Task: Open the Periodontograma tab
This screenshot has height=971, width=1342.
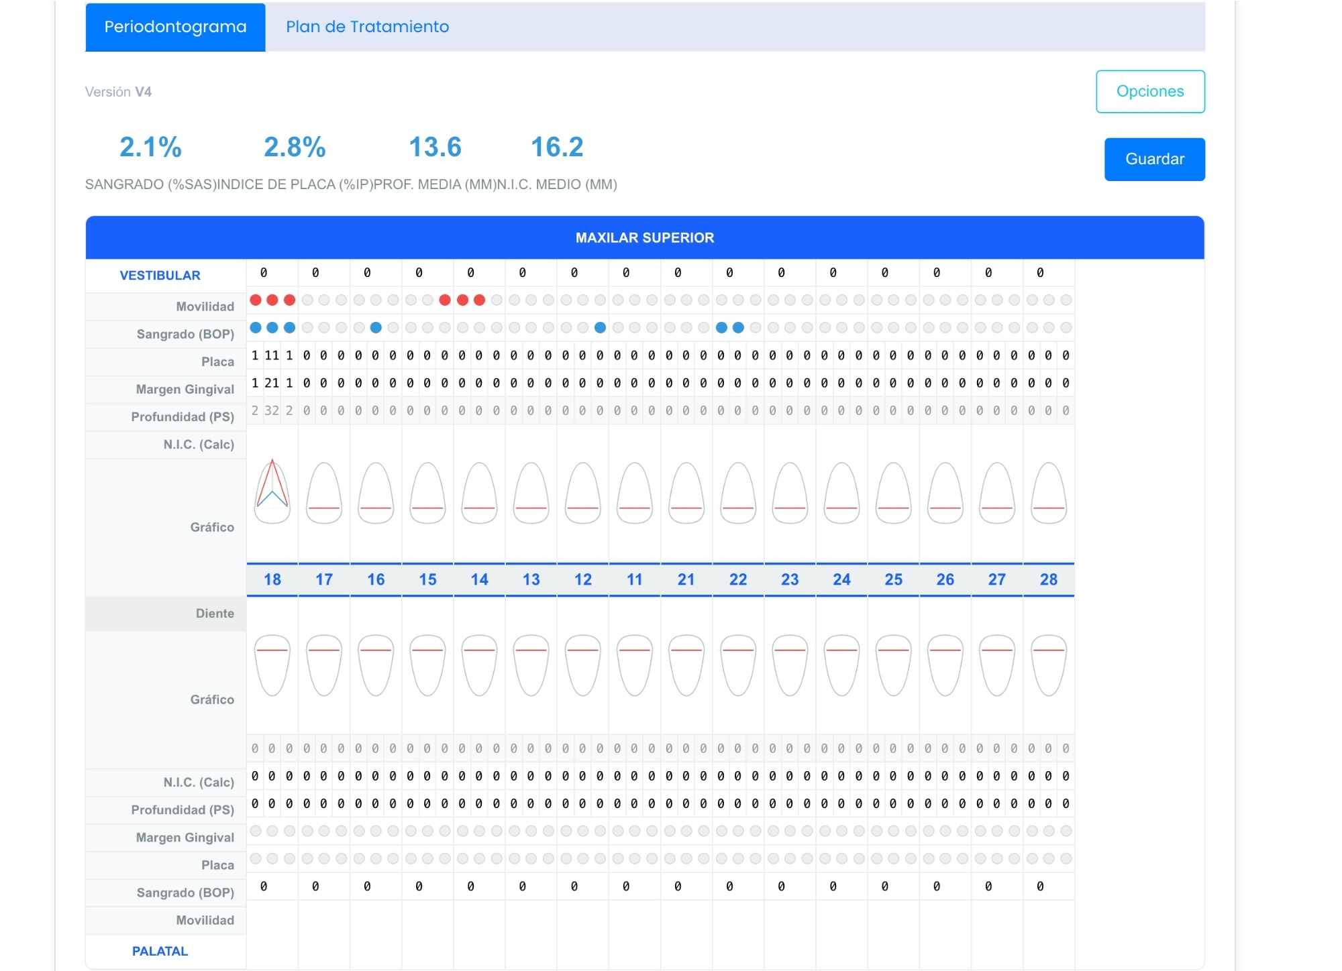Action: point(175,27)
